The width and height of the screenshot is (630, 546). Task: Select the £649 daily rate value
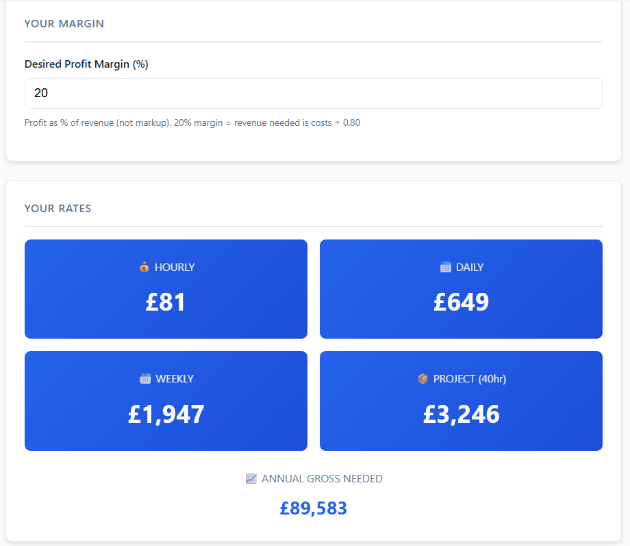[x=461, y=302]
